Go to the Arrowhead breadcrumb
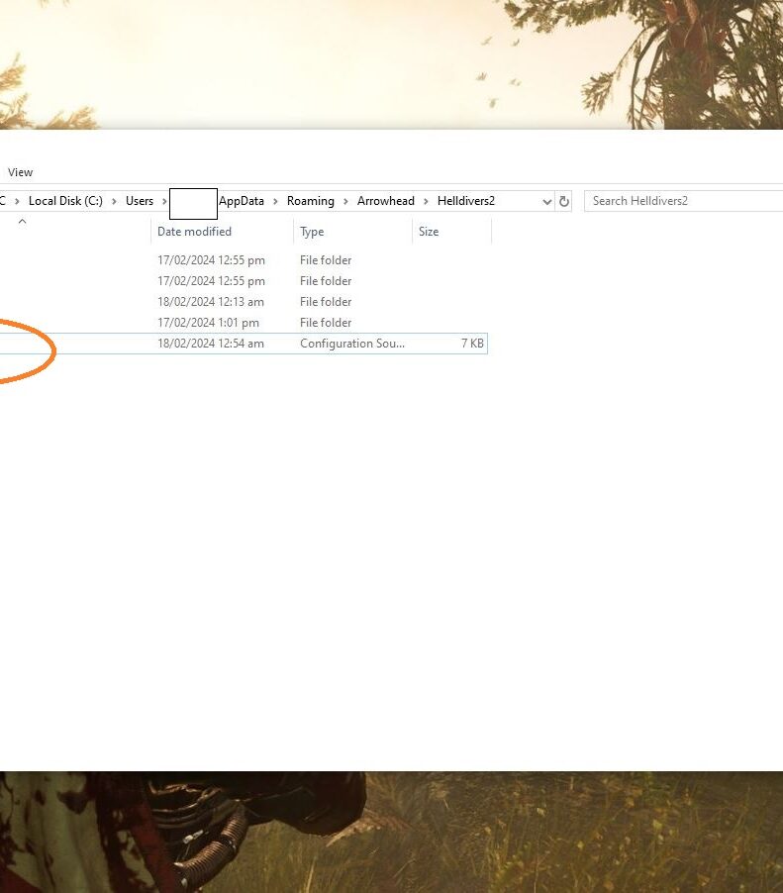The image size is (783, 893). (x=385, y=201)
